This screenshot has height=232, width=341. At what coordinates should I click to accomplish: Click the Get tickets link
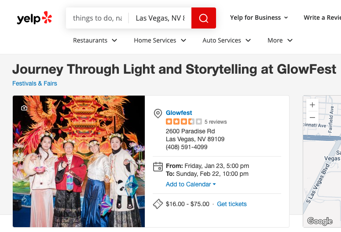(232, 204)
